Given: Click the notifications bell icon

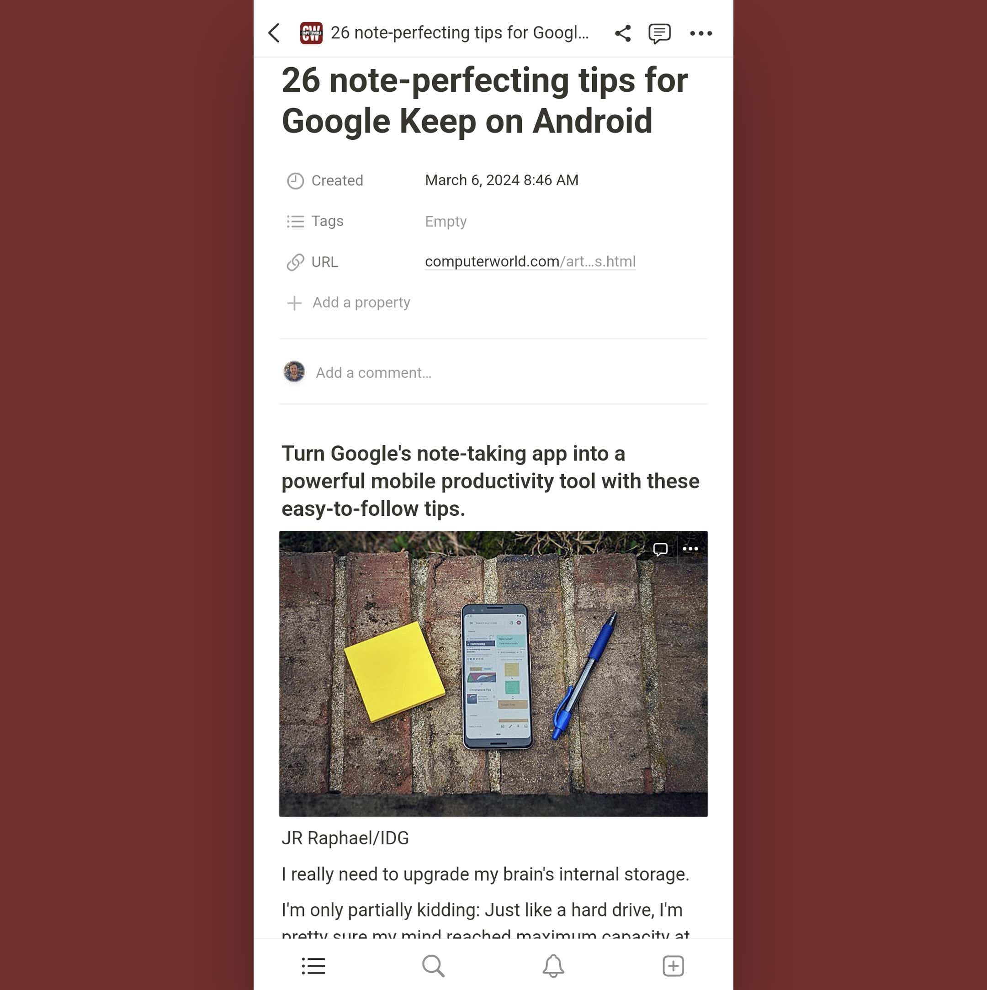Looking at the screenshot, I should point(553,966).
